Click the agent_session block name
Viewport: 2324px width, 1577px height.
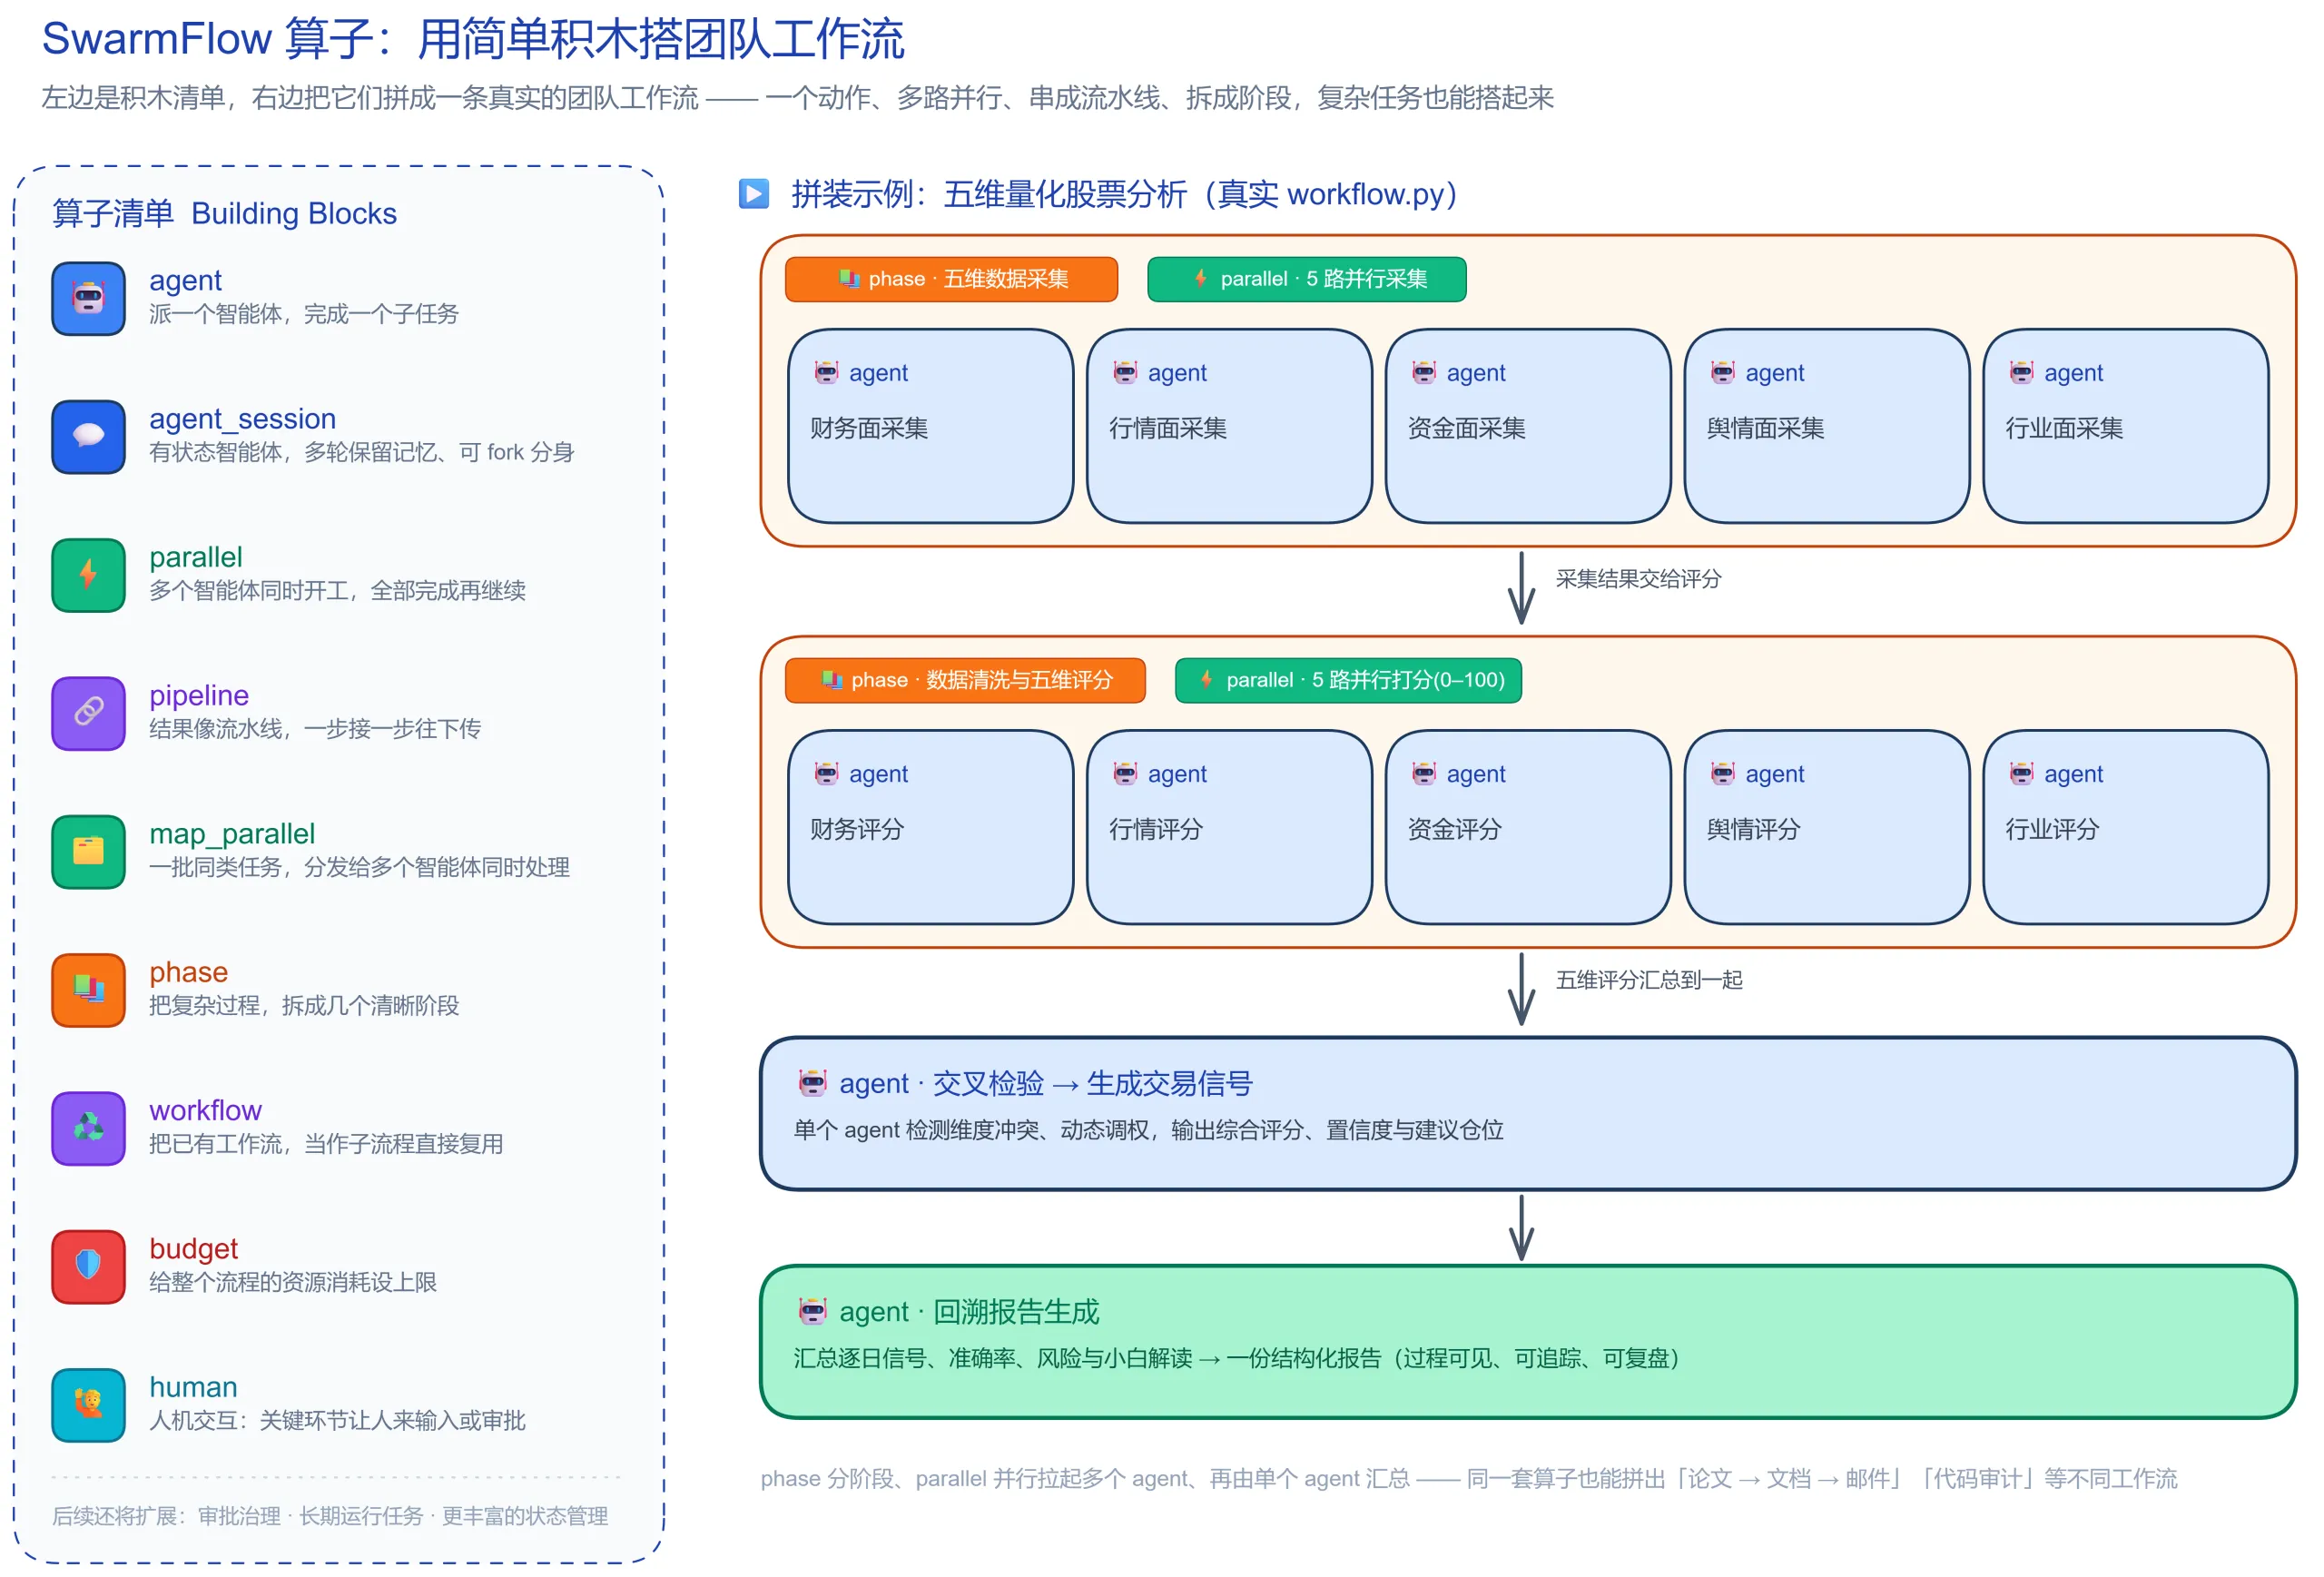243,418
